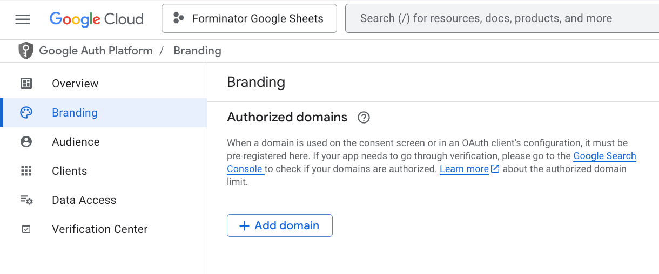The image size is (659, 274).
Task: Click the Google Cloud logo
Action: coord(97,19)
